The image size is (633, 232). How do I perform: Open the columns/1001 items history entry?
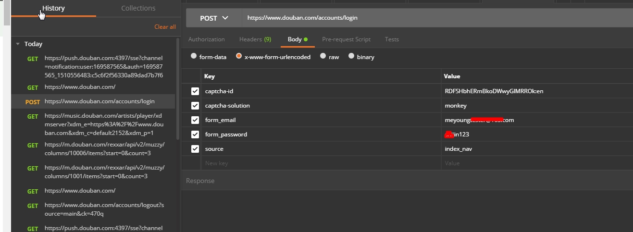94,172
